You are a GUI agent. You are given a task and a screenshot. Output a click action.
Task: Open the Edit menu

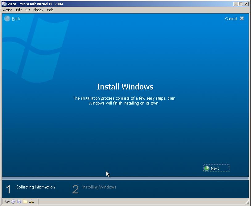[19, 10]
